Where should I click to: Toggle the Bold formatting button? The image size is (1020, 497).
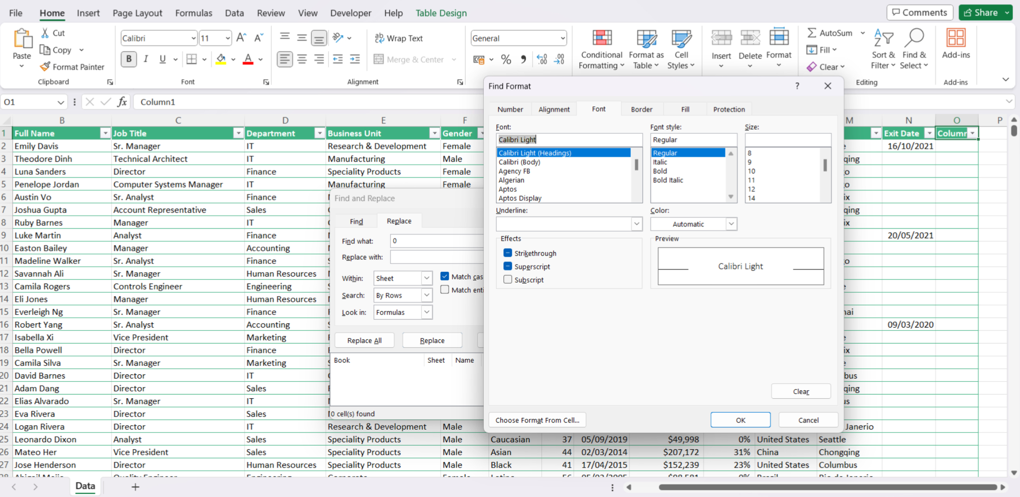[129, 59]
